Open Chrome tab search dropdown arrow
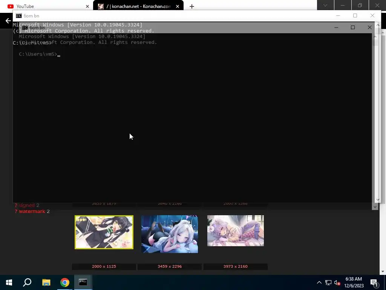The image size is (386, 290). [325, 5]
